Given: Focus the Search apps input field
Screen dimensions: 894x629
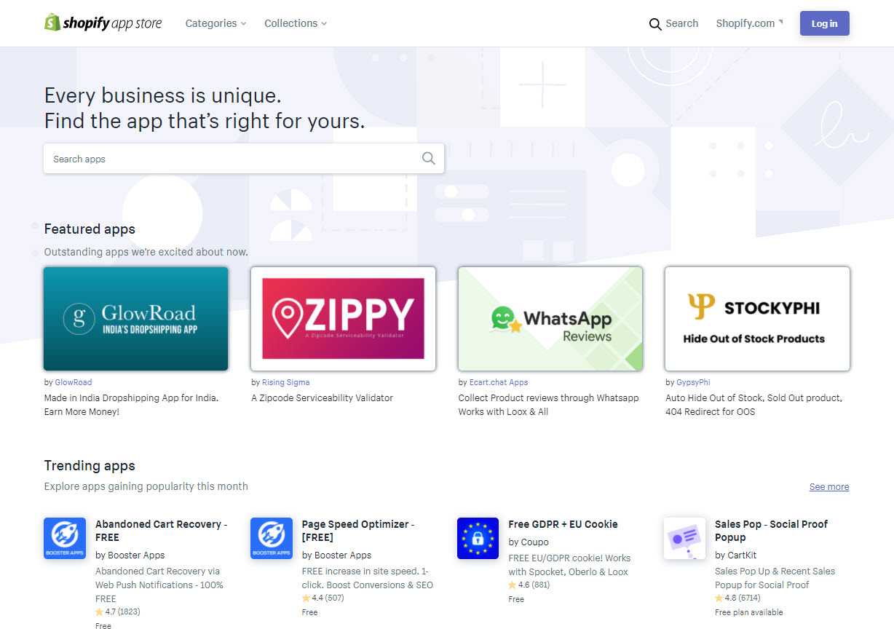Looking at the screenshot, I should (x=244, y=159).
